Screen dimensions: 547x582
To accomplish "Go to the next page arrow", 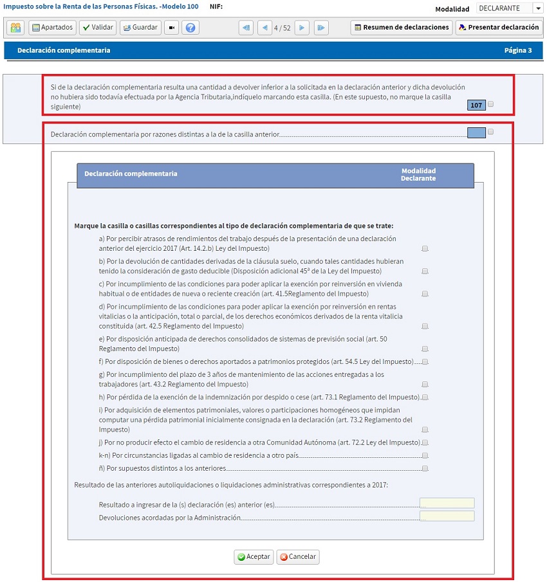I will (x=302, y=28).
